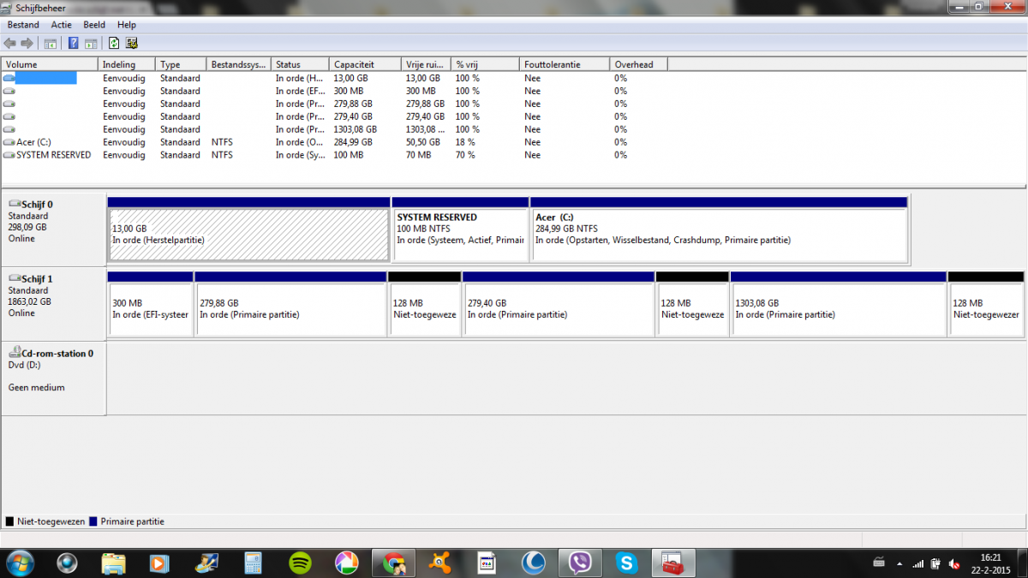The height and width of the screenshot is (578, 1028).
Task: Open the Windows Start orb
Action: click(20, 563)
